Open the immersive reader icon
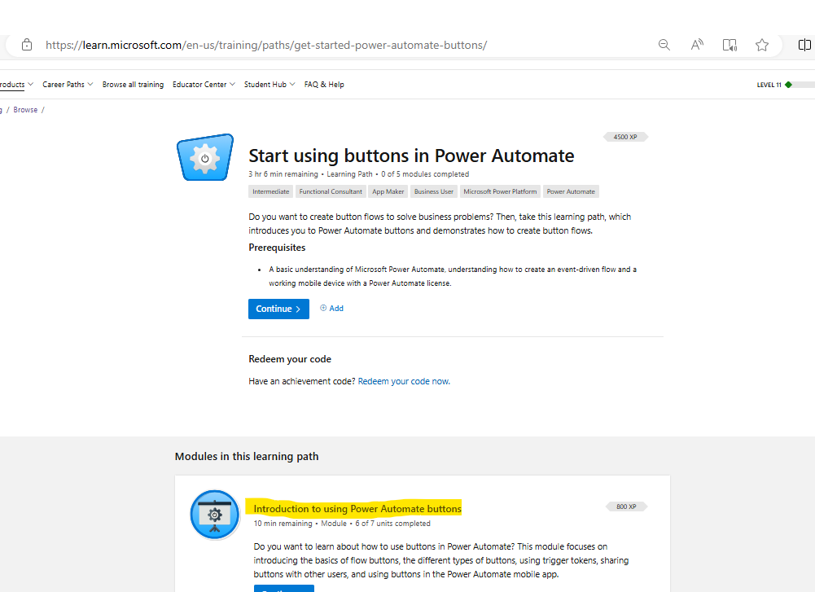The height and width of the screenshot is (592, 815). [x=730, y=45]
